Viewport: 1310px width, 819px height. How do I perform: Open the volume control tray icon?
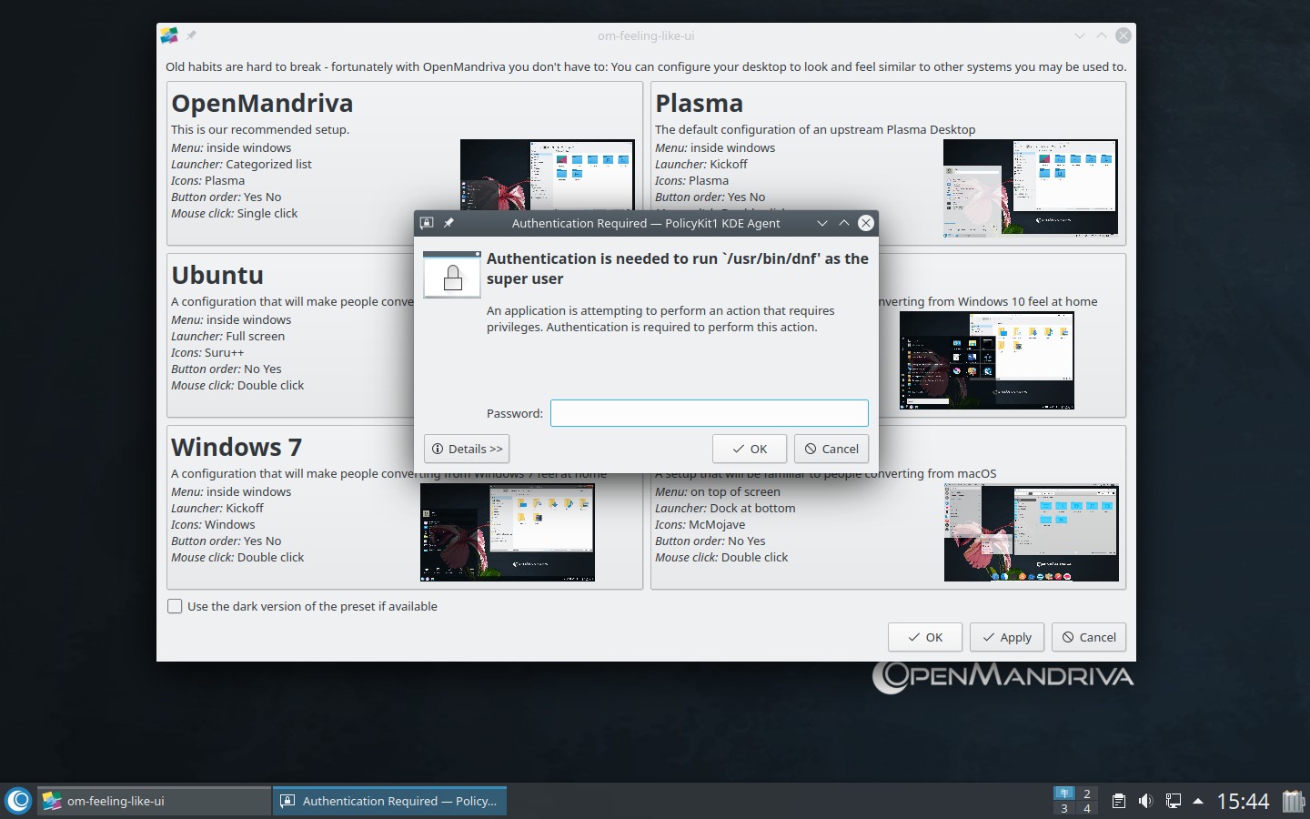(1145, 802)
